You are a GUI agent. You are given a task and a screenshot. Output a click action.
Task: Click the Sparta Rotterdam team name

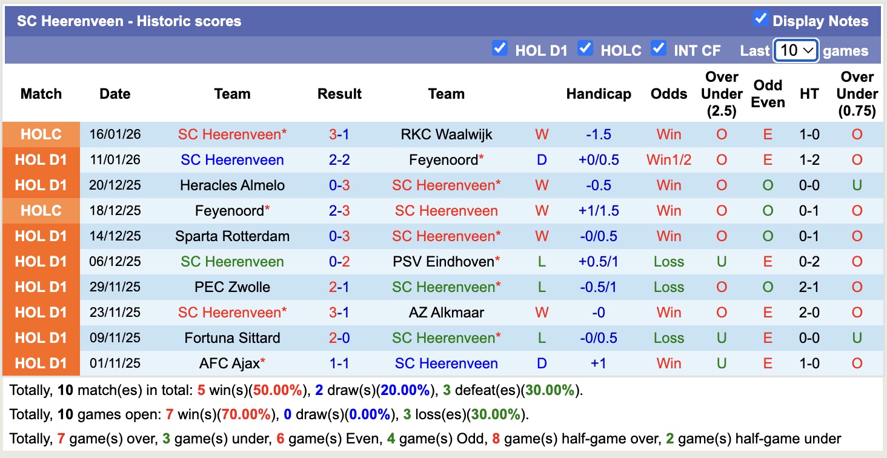233,236
